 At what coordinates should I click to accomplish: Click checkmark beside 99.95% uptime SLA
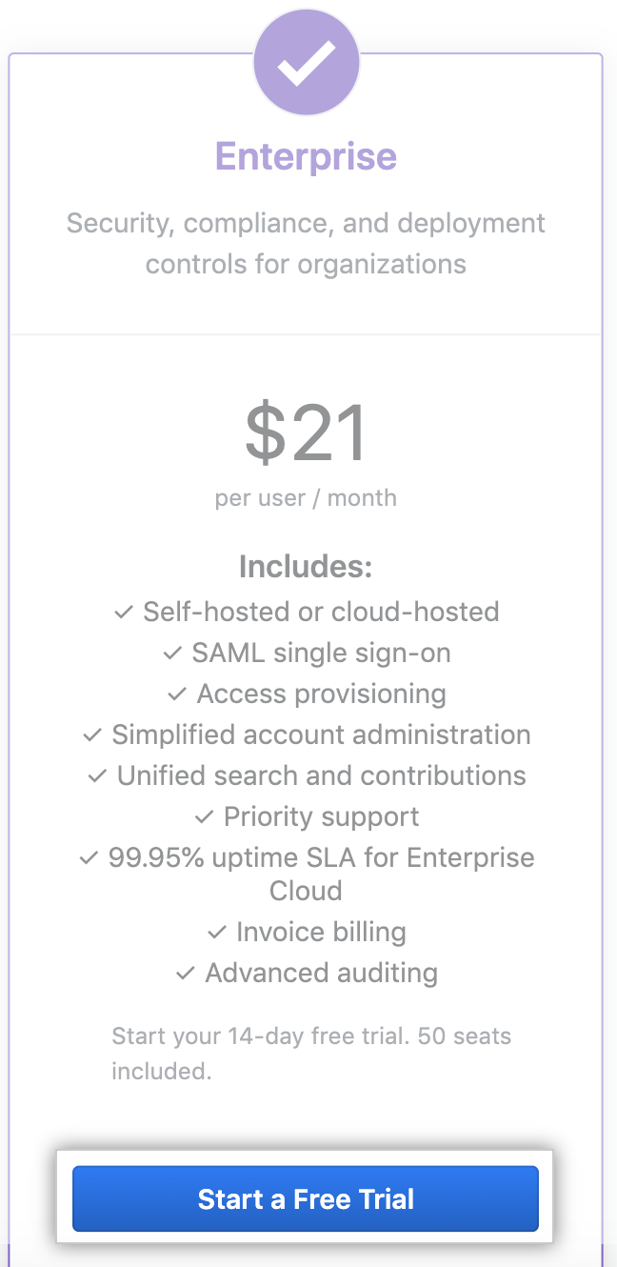(89, 858)
